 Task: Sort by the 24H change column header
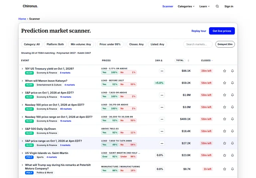pos(159,61)
